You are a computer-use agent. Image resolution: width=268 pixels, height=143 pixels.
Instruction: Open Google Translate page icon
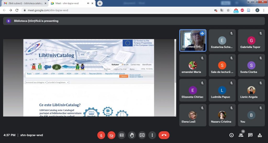point(222,10)
